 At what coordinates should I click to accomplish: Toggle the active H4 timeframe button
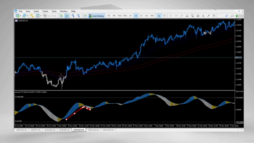coord(136,16)
